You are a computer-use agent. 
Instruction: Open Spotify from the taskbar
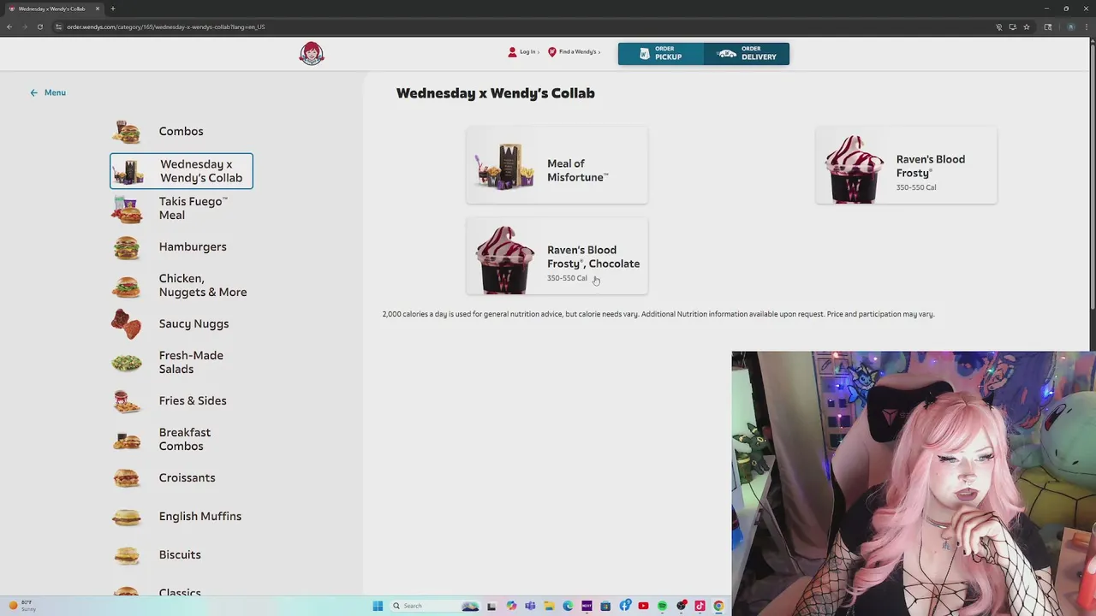tap(662, 606)
